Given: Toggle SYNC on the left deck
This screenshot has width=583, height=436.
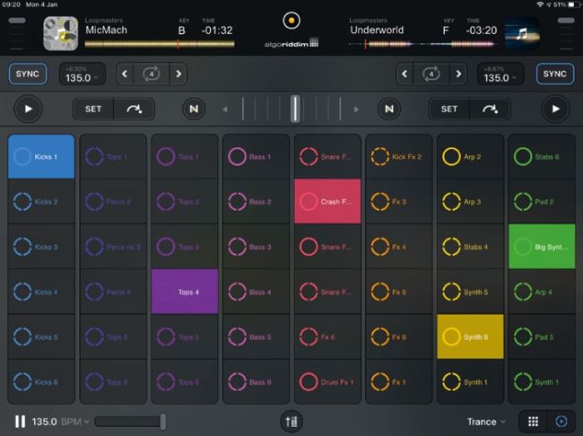Looking at the screenshot, I should [28, 74].
